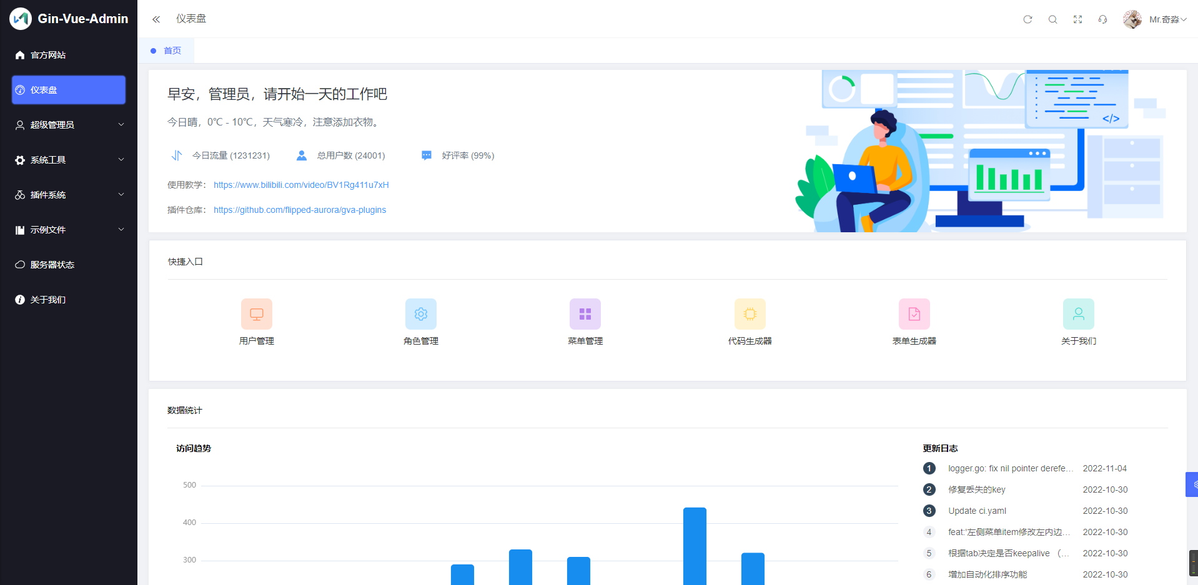Screen dimensions: 1198x585
Task: Open 菜单管理 grid shortcut icon
Action: (585, 314)
